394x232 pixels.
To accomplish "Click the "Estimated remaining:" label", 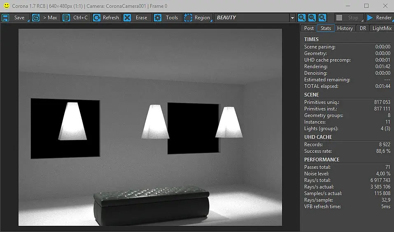I will 327,80.
